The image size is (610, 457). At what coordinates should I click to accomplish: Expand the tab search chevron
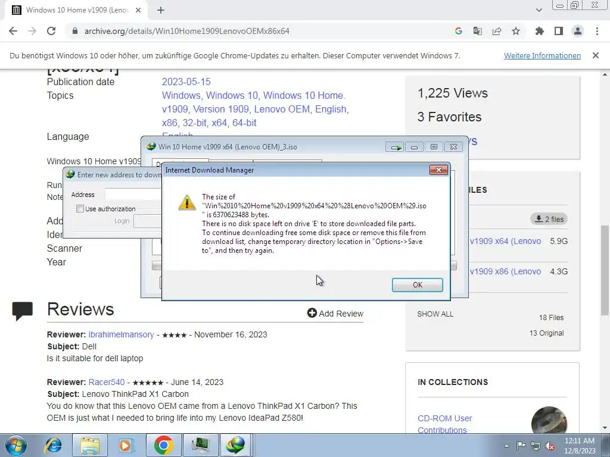click(539, 11)
